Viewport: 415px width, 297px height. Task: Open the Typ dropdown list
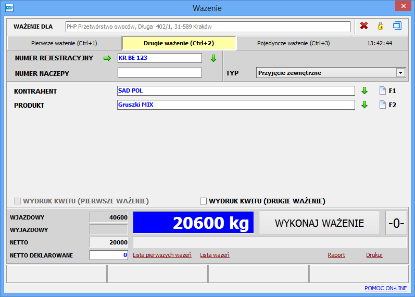click(400, 73)
